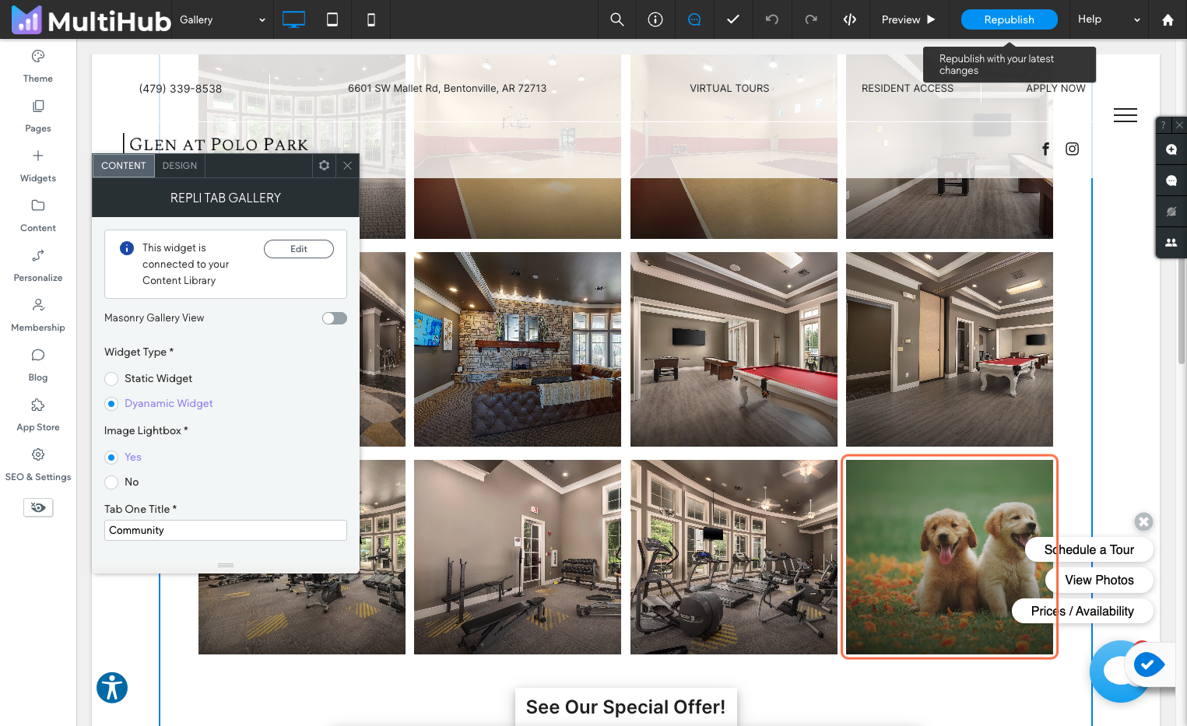
Task: Open the comments chat icon in toolbar
Action: click(x=694, y=19)
